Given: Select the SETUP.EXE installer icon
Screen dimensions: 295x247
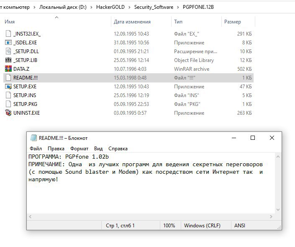Looking at the screenshot, I should (8, 86).
